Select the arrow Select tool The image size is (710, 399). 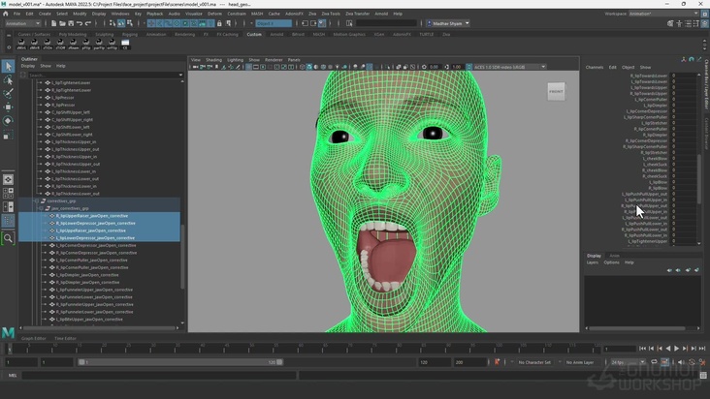point(8,67)
